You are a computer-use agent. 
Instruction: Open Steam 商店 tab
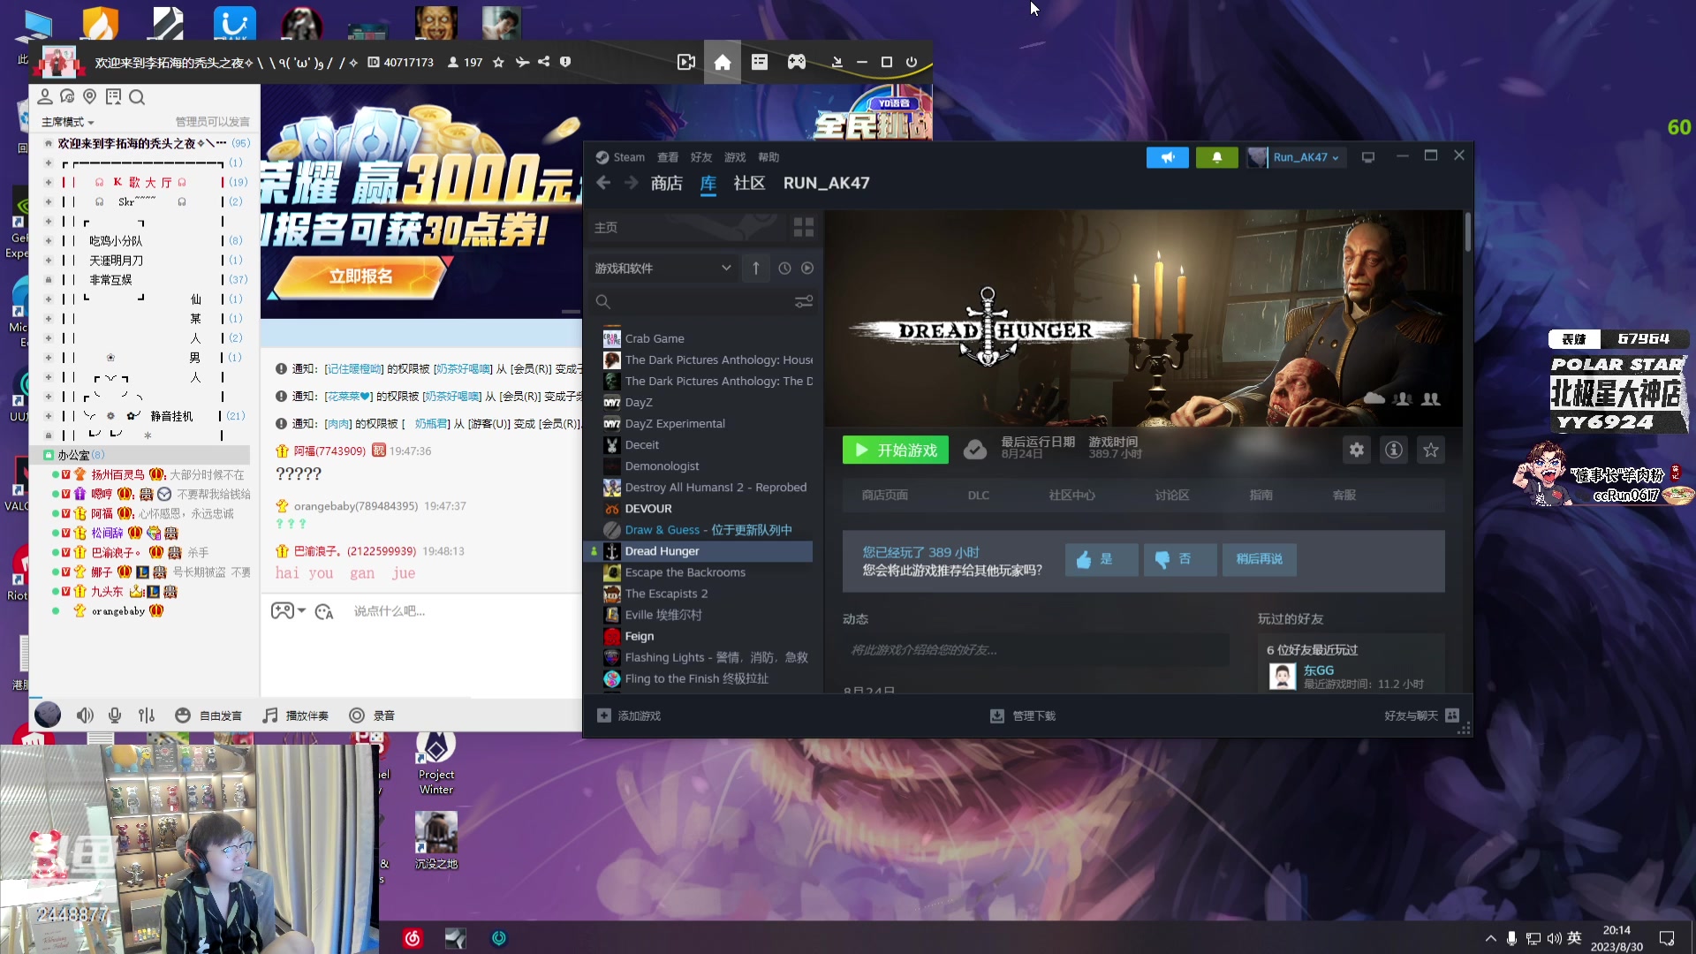(667, 183)
